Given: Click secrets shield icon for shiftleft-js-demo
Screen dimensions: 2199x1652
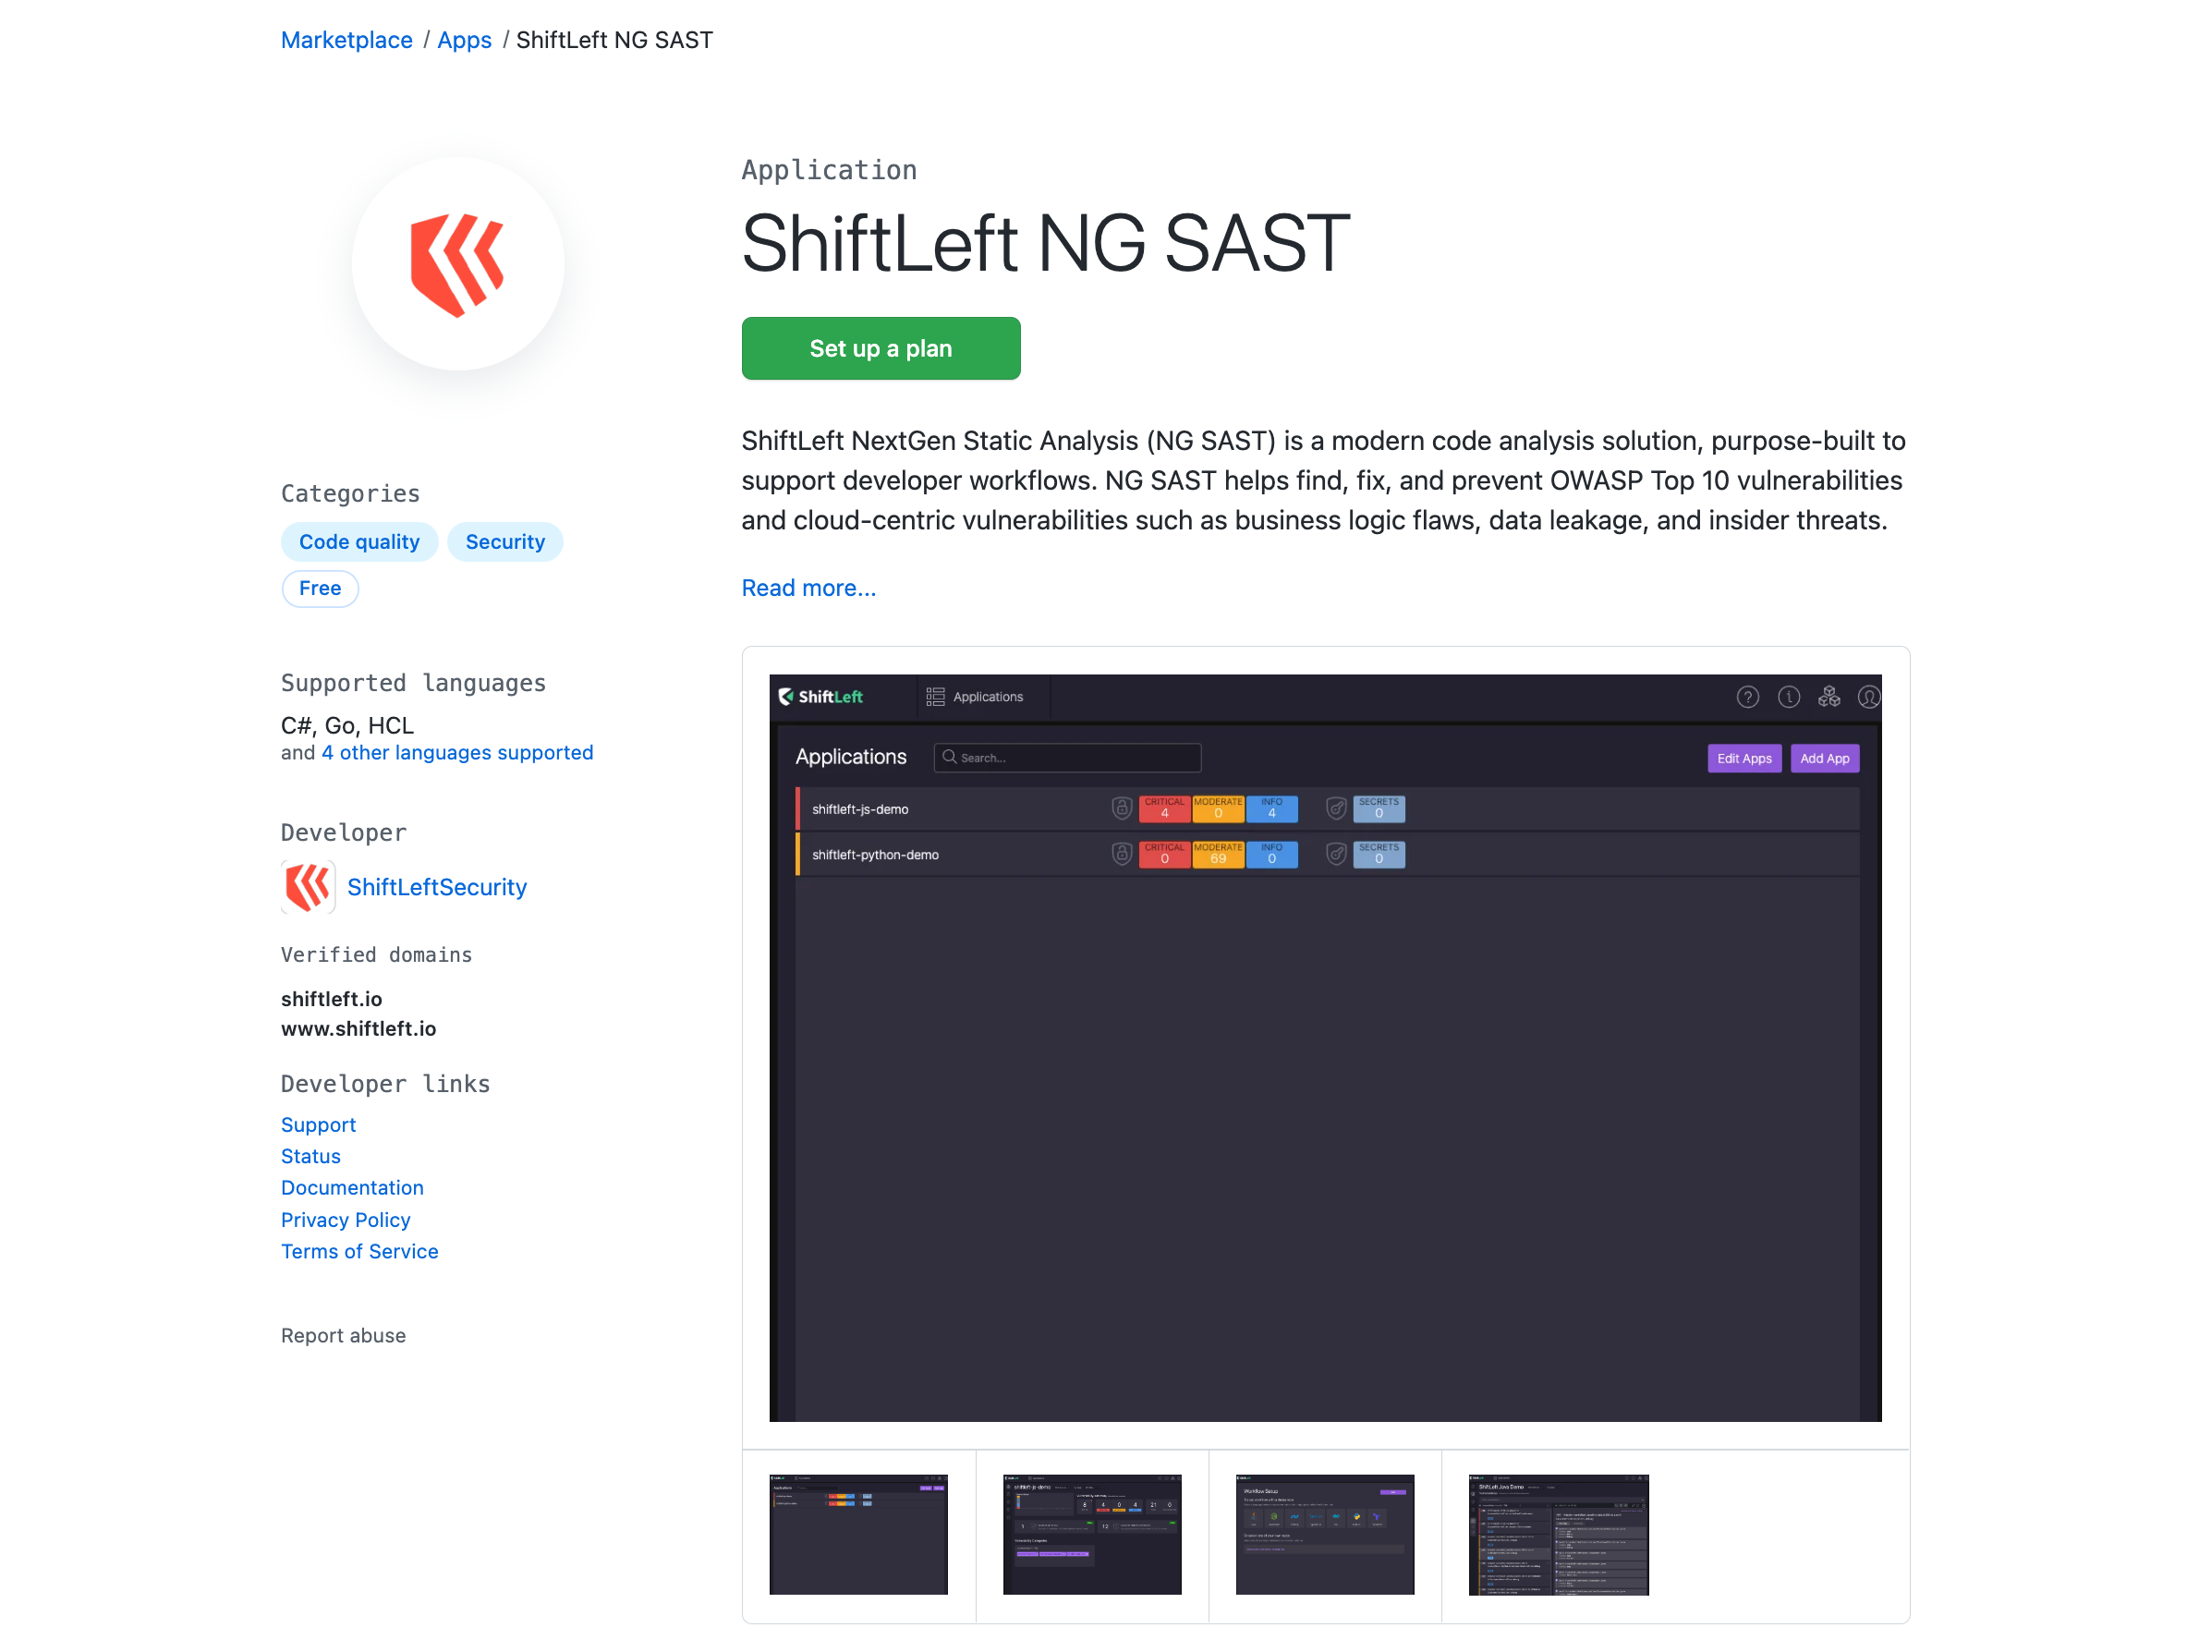Looking at the screenshot, I should coord(1336,809).
